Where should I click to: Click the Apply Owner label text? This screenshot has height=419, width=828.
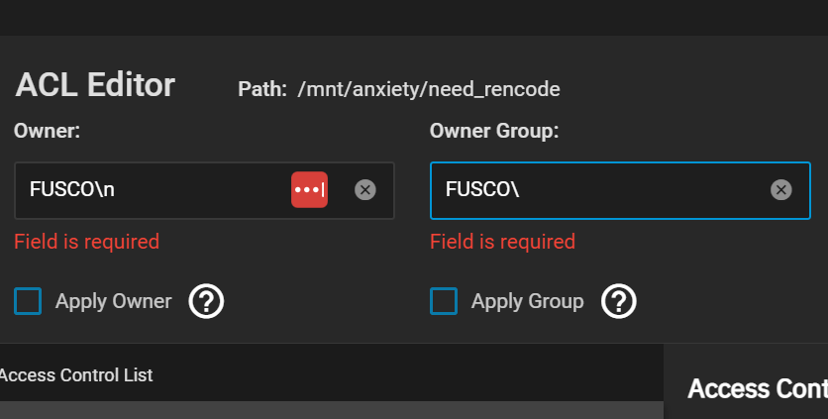(x=114, y=301)
